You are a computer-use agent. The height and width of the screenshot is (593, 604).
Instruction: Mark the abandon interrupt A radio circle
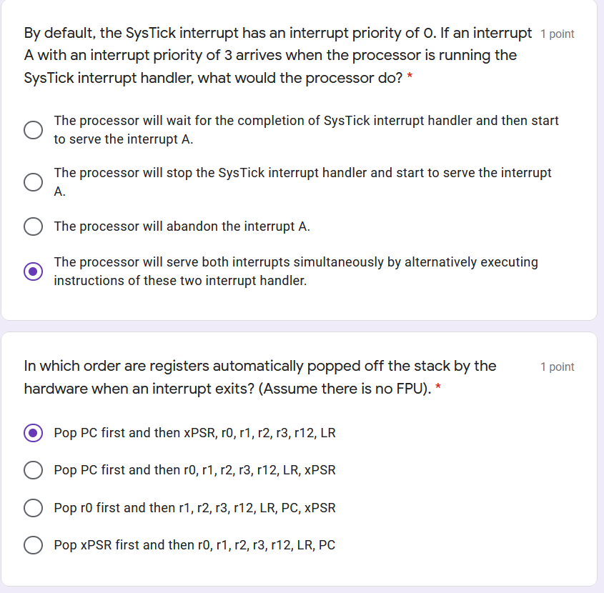tap(33, 226)
